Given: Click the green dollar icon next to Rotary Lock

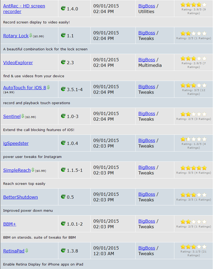Looking at the screenshot, I should click(31, 35).
